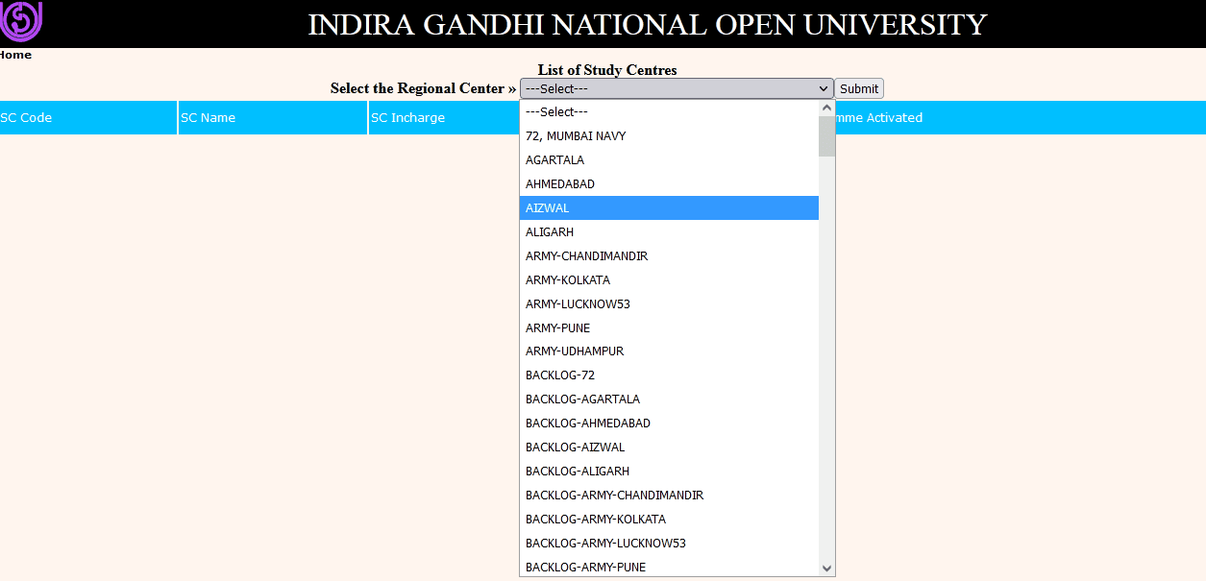Viewport: 1206px width, 581px height.
Task: Pick ALIGARH regional center
Action: pos(670,231)
